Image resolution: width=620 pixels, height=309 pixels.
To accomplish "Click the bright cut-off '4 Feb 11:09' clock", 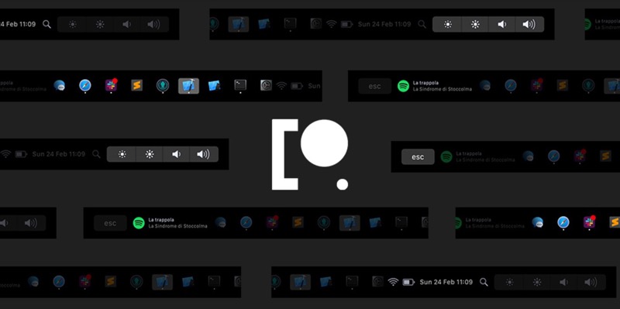I will coord(18,24).
